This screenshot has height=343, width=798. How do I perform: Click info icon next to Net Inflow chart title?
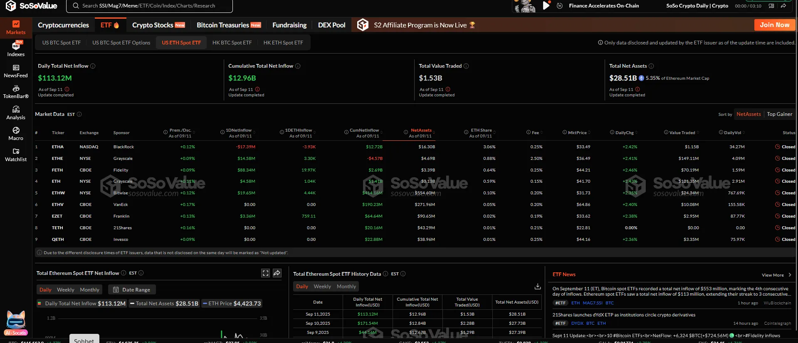(x=124, y=273)
